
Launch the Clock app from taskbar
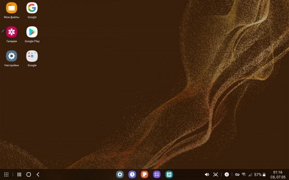click(x=132, y=175)
